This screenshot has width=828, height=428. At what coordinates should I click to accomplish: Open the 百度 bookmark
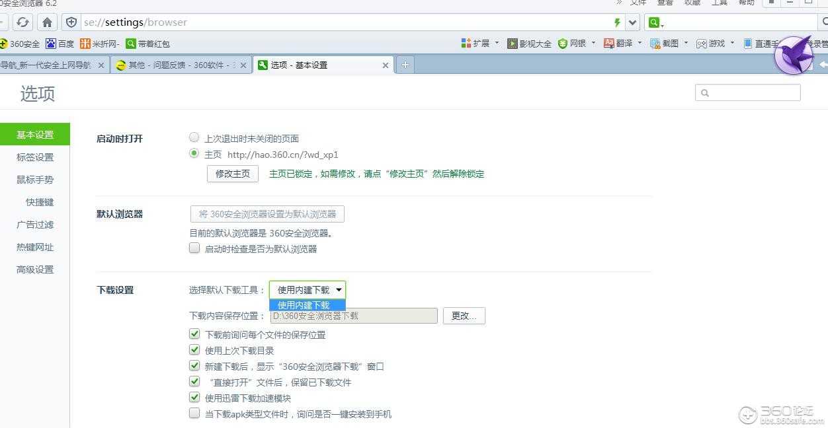(60, 44)
